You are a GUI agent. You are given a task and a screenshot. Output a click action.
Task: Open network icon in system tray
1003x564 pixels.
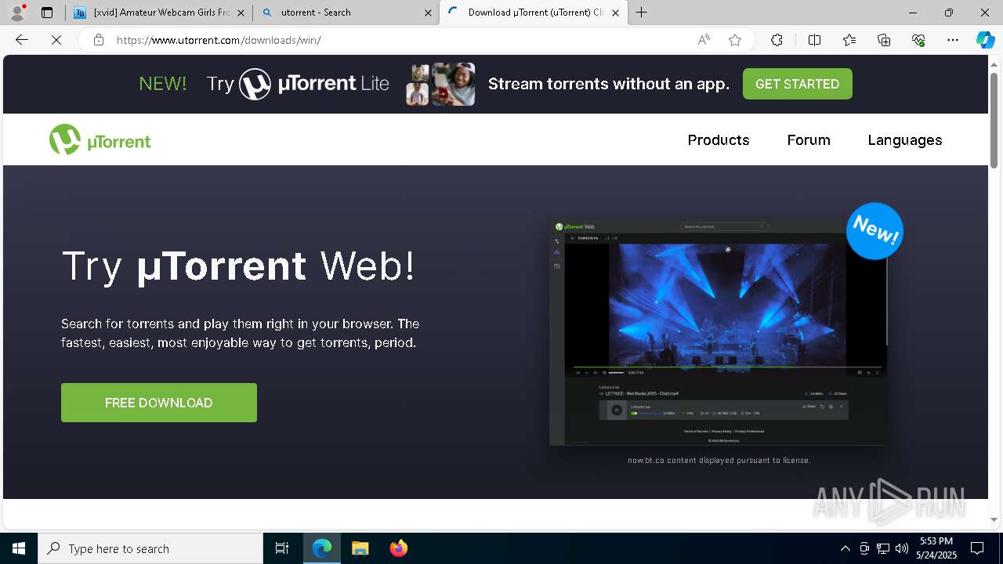(x=883, y=548)
